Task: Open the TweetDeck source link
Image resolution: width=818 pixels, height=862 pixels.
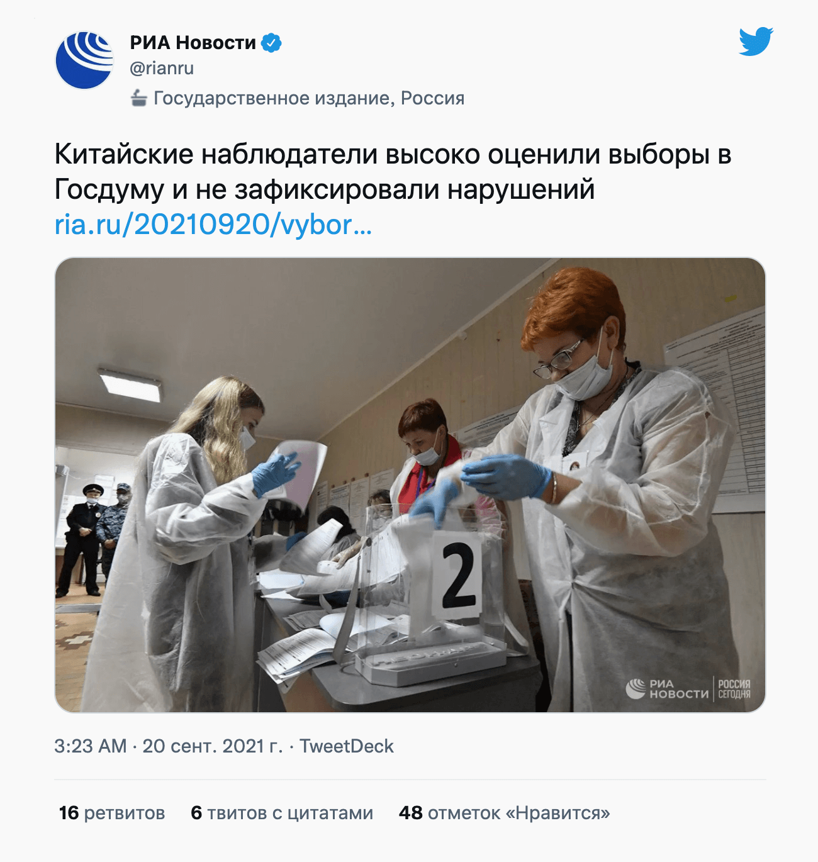Action: click(x=347, y=746)
